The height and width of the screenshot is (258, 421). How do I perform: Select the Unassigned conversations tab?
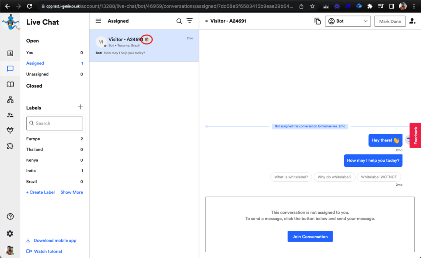coord(37,74)
